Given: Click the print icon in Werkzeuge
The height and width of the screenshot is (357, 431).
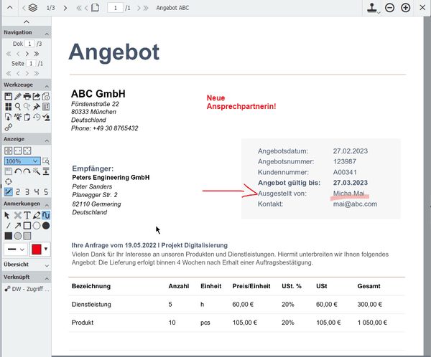Looking at the screenshot, I should click(x=27, y=96).
